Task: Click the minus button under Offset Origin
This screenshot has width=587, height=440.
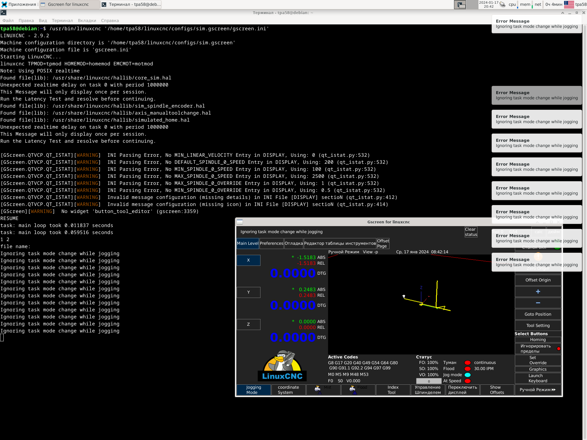Action: tap(538, 303)
